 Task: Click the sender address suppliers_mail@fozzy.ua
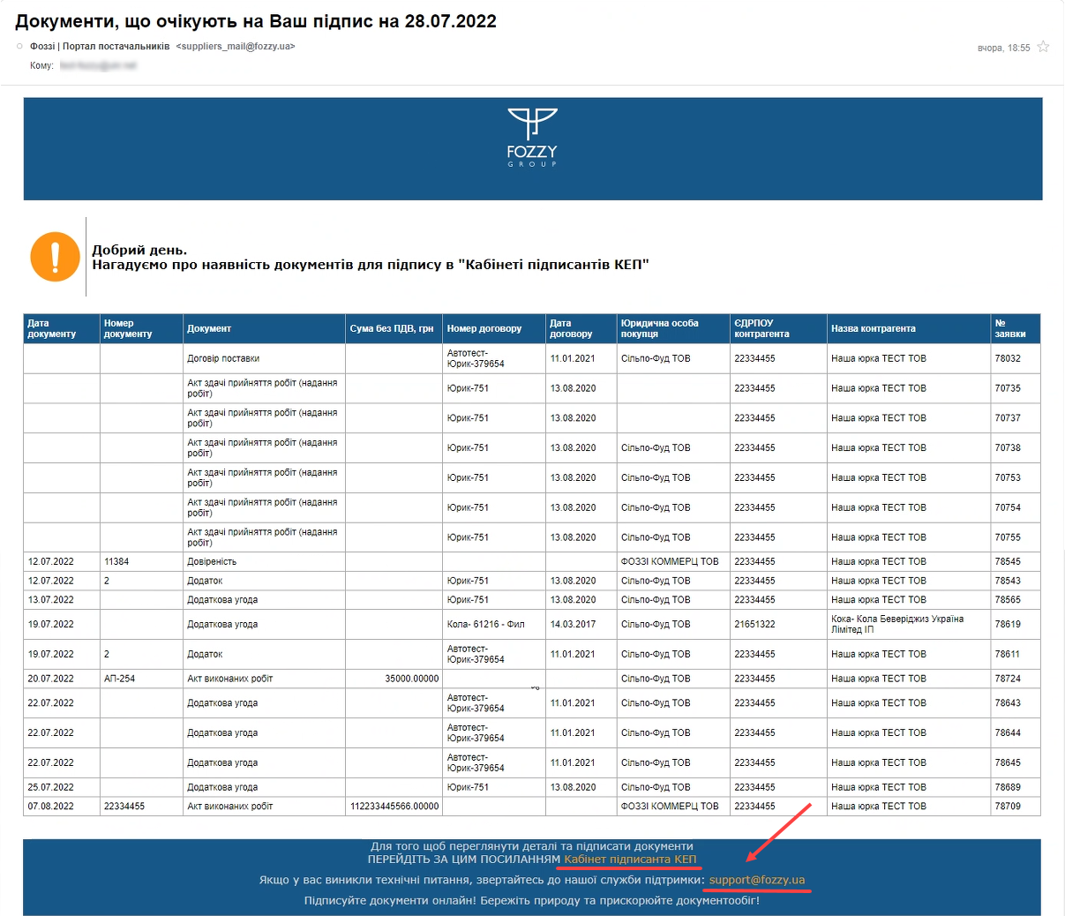pos(236,46)
